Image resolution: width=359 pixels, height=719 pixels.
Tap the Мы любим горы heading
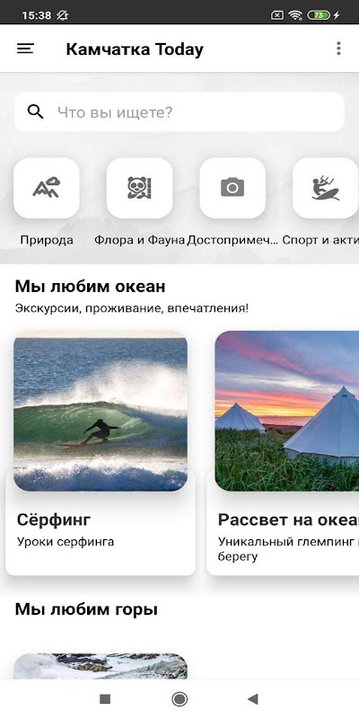(86, 609)
